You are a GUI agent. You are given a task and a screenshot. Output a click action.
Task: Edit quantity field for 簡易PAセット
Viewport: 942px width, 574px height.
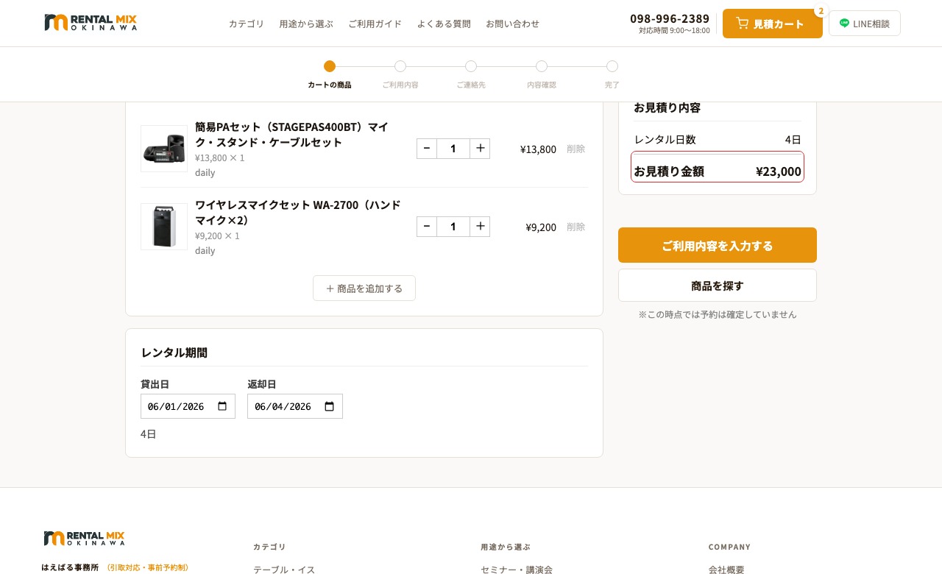pos(453,149)
